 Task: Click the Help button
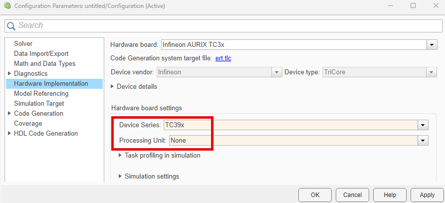tap(390, 195)
